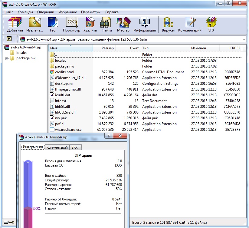Sort files by the Тип column header
Viewport: 249px width, 228px height.
click(x=165, y=48)
